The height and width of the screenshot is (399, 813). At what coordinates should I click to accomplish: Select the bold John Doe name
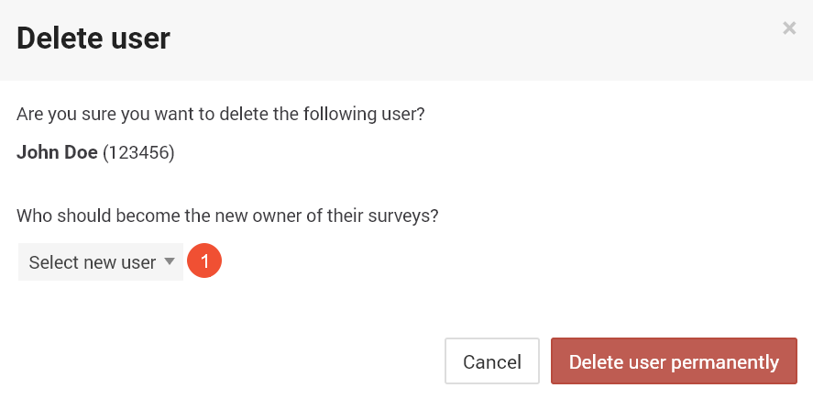57,152
